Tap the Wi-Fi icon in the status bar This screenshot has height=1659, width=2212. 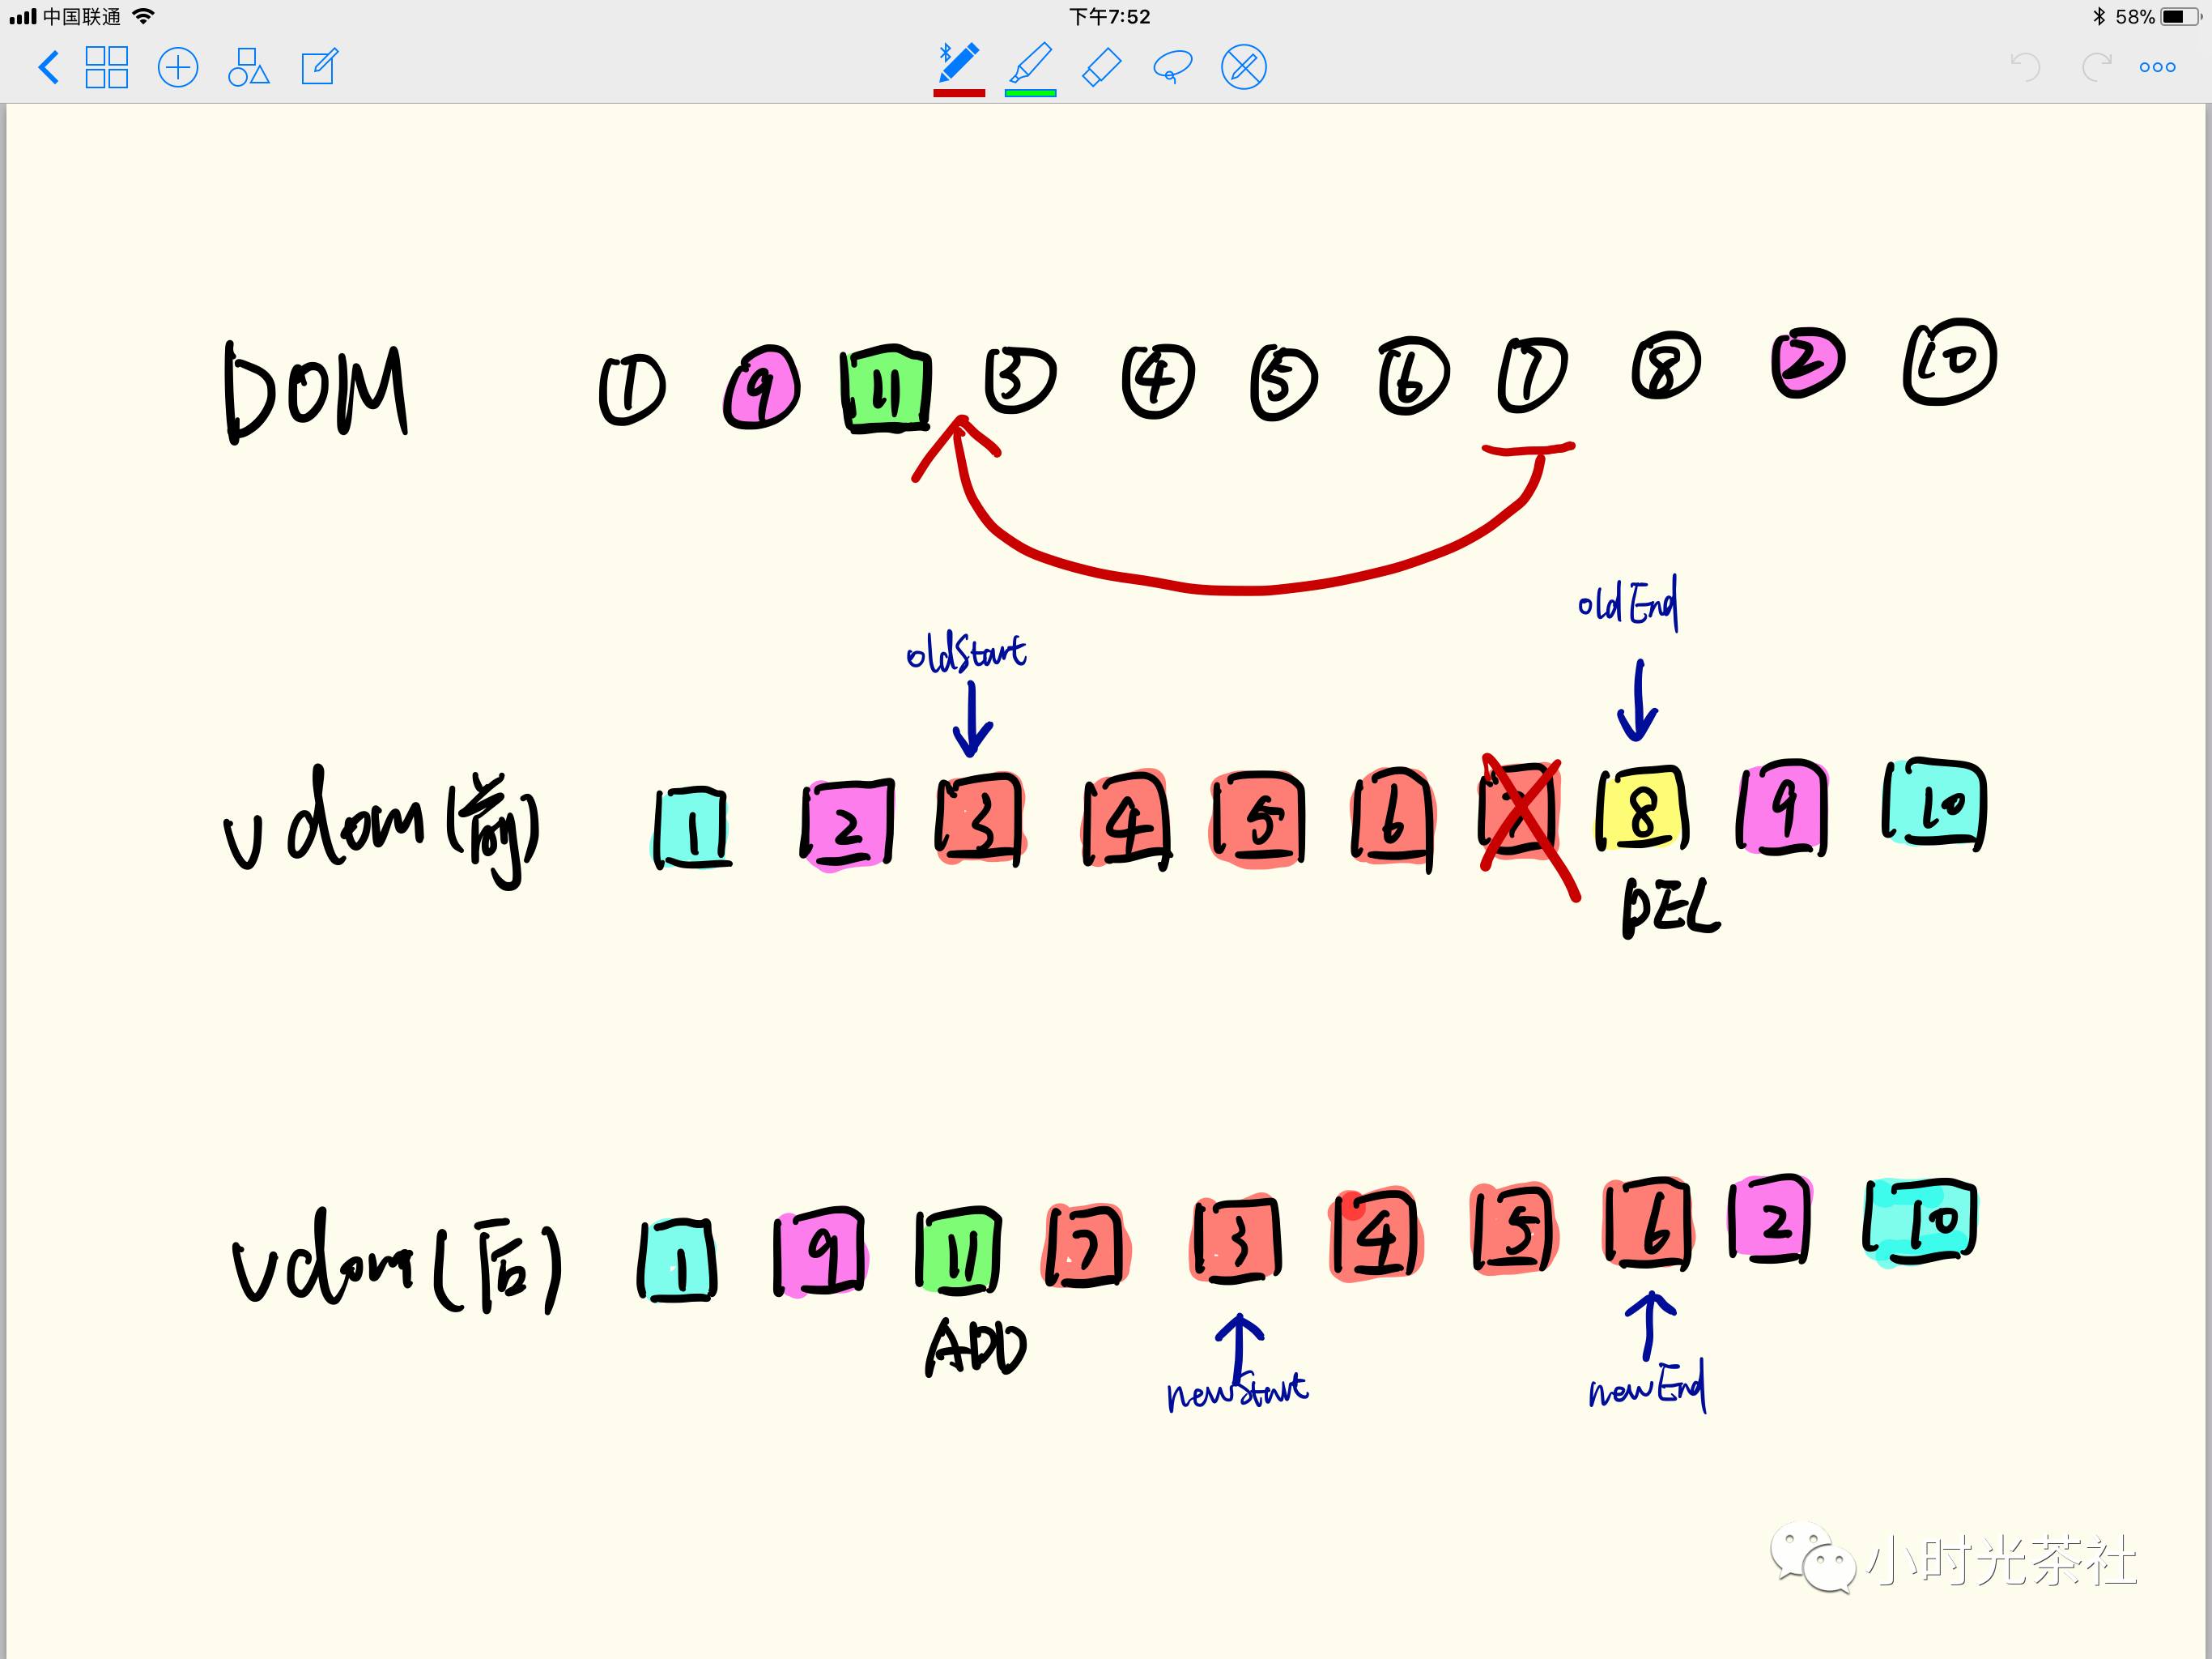coord(143,17)
